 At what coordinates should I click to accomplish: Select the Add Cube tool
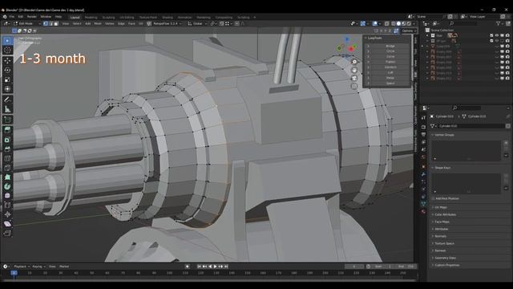(x=7, y=120)
